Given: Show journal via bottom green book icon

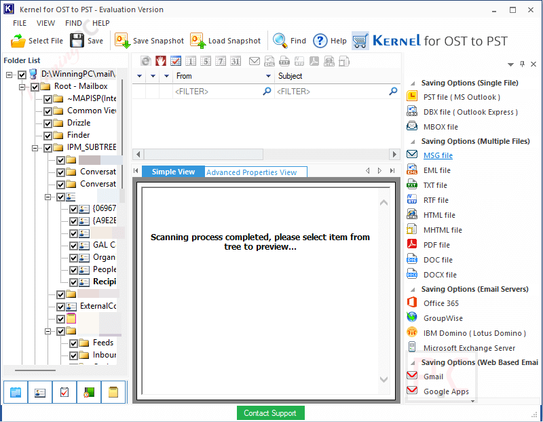Looking at the screenshot, I should click(x=89, y=392).
